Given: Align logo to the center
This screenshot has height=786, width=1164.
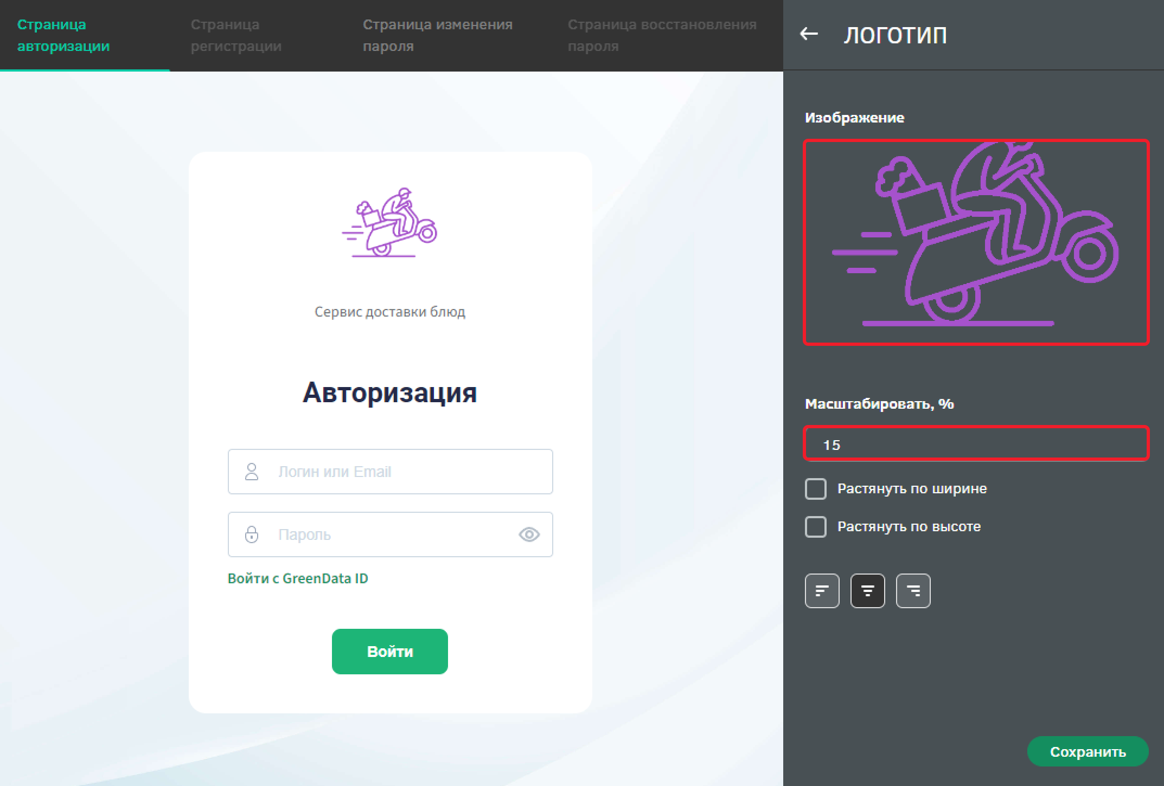Looking at the screenshot, I should pos(867,591).
